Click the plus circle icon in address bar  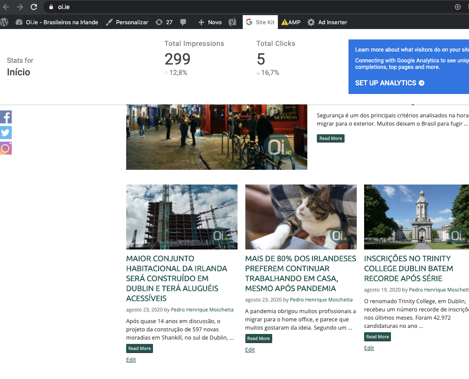click(x=458, y=7)
